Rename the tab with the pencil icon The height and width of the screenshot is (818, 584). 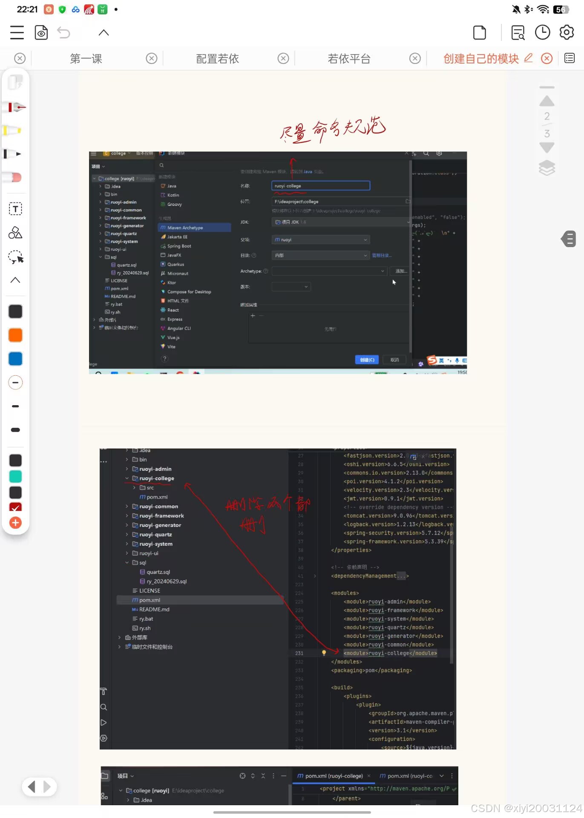coord(528,58)
